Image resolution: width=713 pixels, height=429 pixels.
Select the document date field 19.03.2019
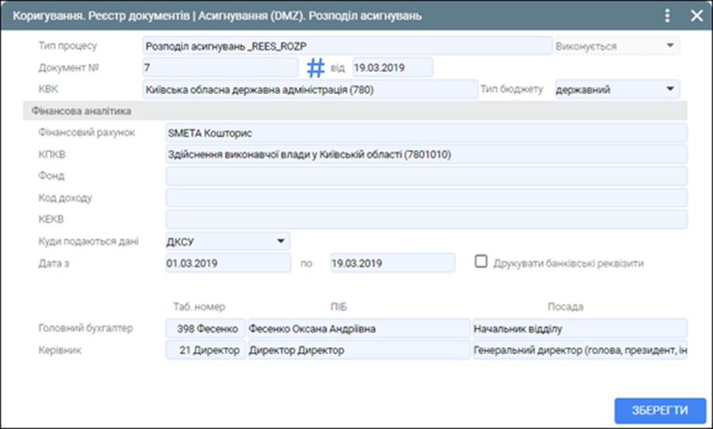click(x=392, y=68)
